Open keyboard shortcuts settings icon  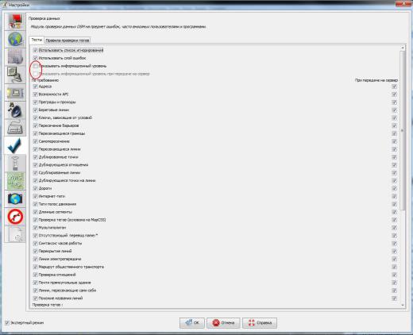click(x=15, y=128)
